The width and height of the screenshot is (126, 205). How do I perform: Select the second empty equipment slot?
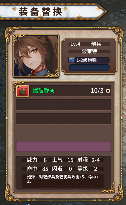point(63,105)
